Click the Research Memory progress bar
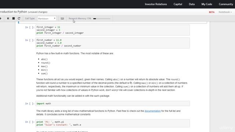The width and height of the screenshot is (235, 132). [x=102, y=19]
